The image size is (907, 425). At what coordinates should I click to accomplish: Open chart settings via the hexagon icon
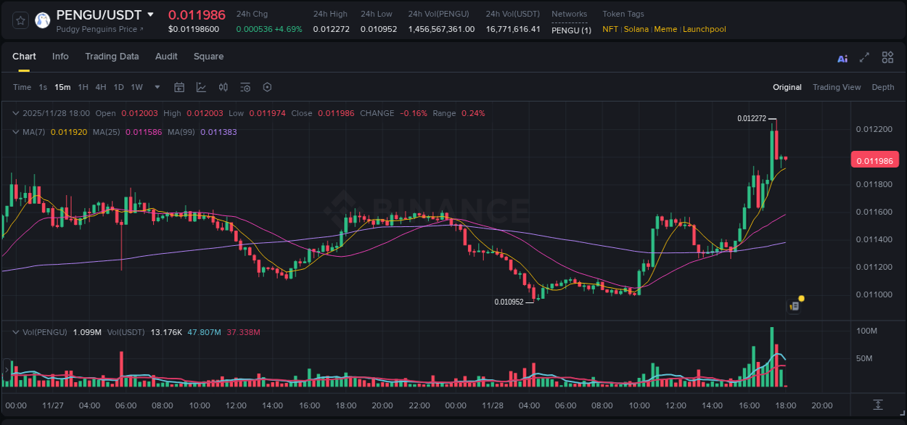(267, 86)
